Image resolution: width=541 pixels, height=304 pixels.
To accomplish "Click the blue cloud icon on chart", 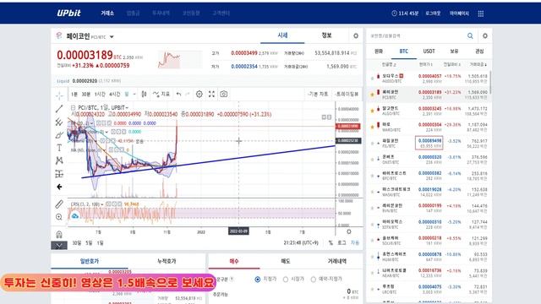I will coord(75,216).
